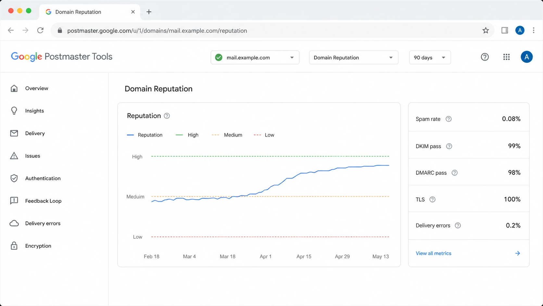Click the View all metrics link

433,253
